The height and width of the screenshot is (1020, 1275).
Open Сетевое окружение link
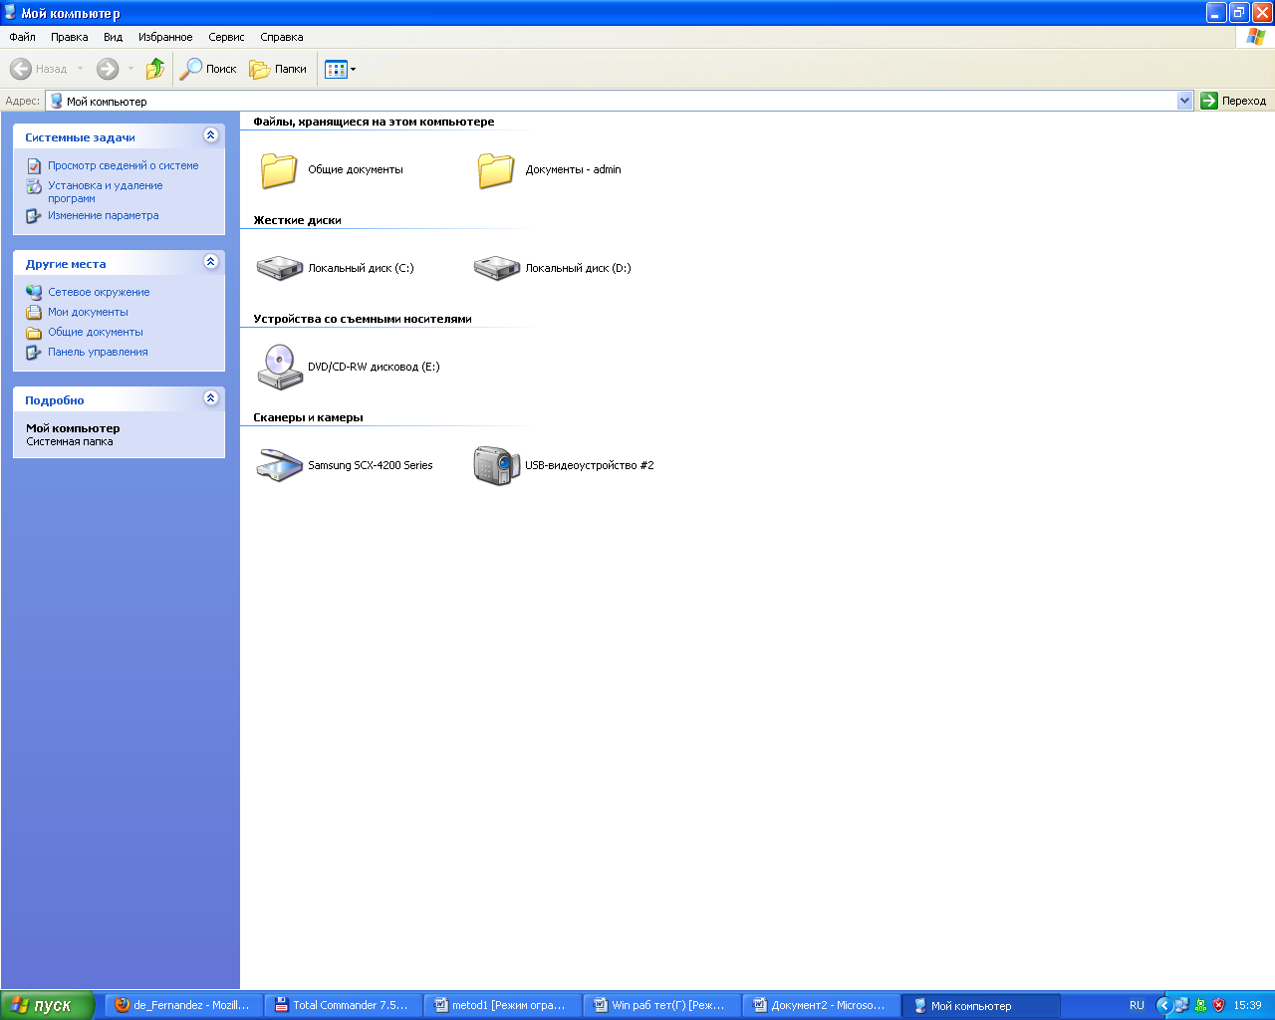(99, 292)
